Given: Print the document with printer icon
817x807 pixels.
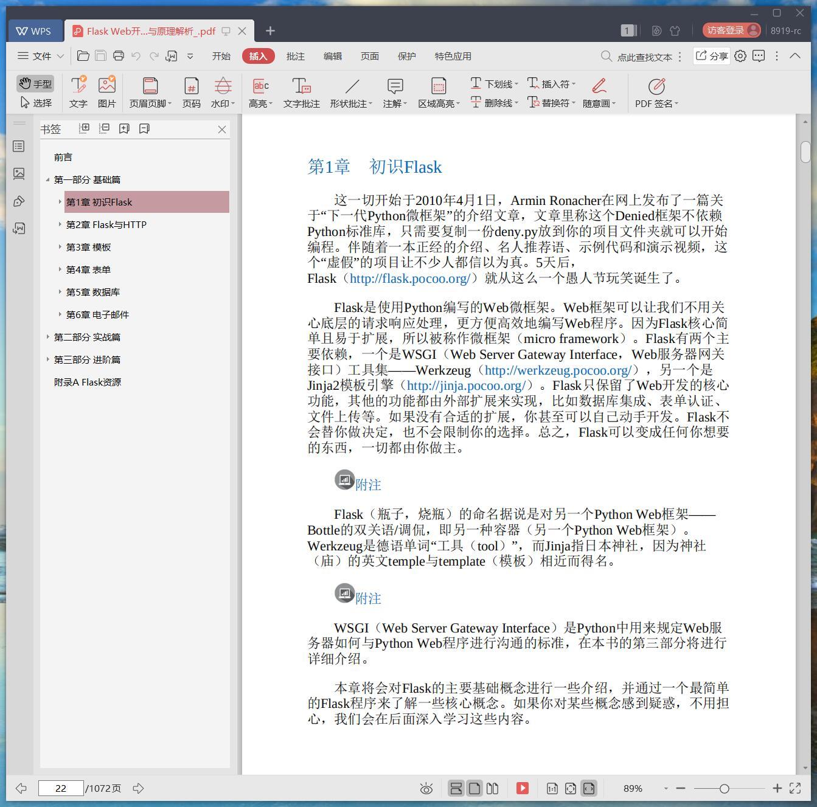Looking at the screenshot, I should [119, 56].
